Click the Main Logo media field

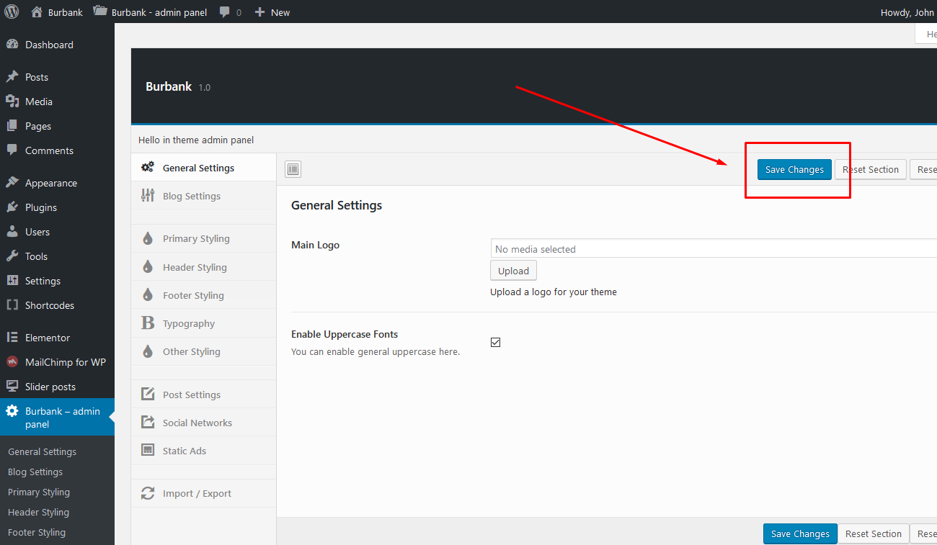coord(712,249)
